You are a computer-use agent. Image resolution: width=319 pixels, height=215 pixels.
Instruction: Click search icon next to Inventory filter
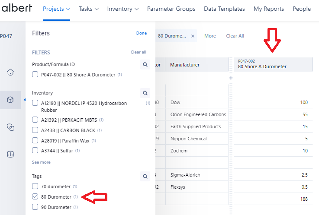tap(145, 93)
